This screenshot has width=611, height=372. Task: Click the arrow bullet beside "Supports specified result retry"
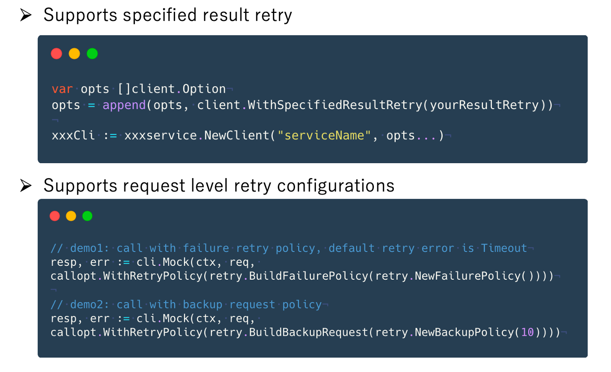[26, 16]
